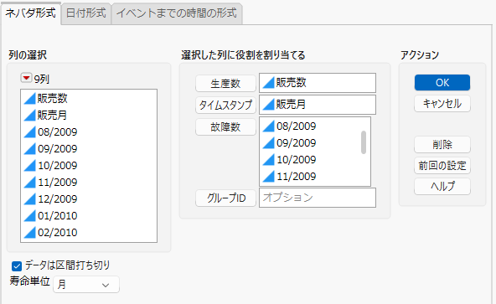Click the icon of 販売月 in タイムスタンプ role box
Image resolution: width=496 pixels, height=304 pixels.
269,105
